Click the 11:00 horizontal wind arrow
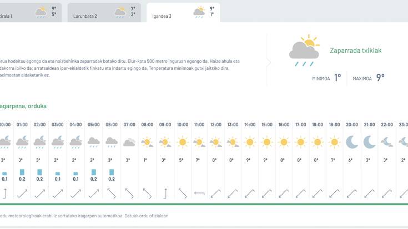408x229 pixels. point(199,193)
